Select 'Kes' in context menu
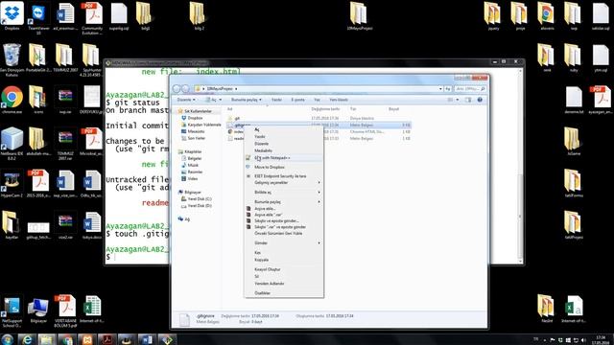614x345 pixels. click(257, 253)
